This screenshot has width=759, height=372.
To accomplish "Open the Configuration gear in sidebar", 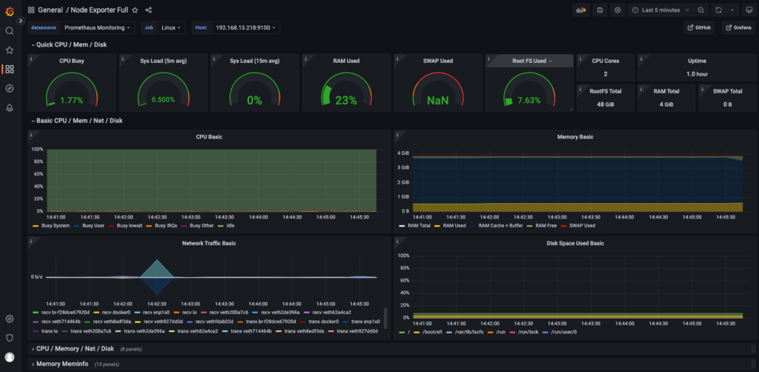I will click(9, 319).
